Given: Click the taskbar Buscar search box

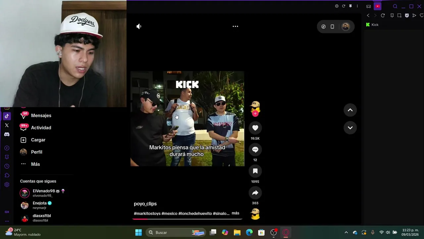Looking at the screenshot, I should coord(176,232).
